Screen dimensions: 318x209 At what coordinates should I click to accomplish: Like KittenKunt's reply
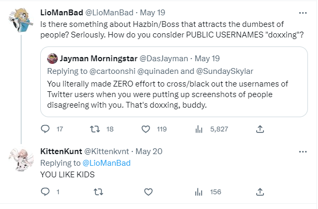[148, 192]
